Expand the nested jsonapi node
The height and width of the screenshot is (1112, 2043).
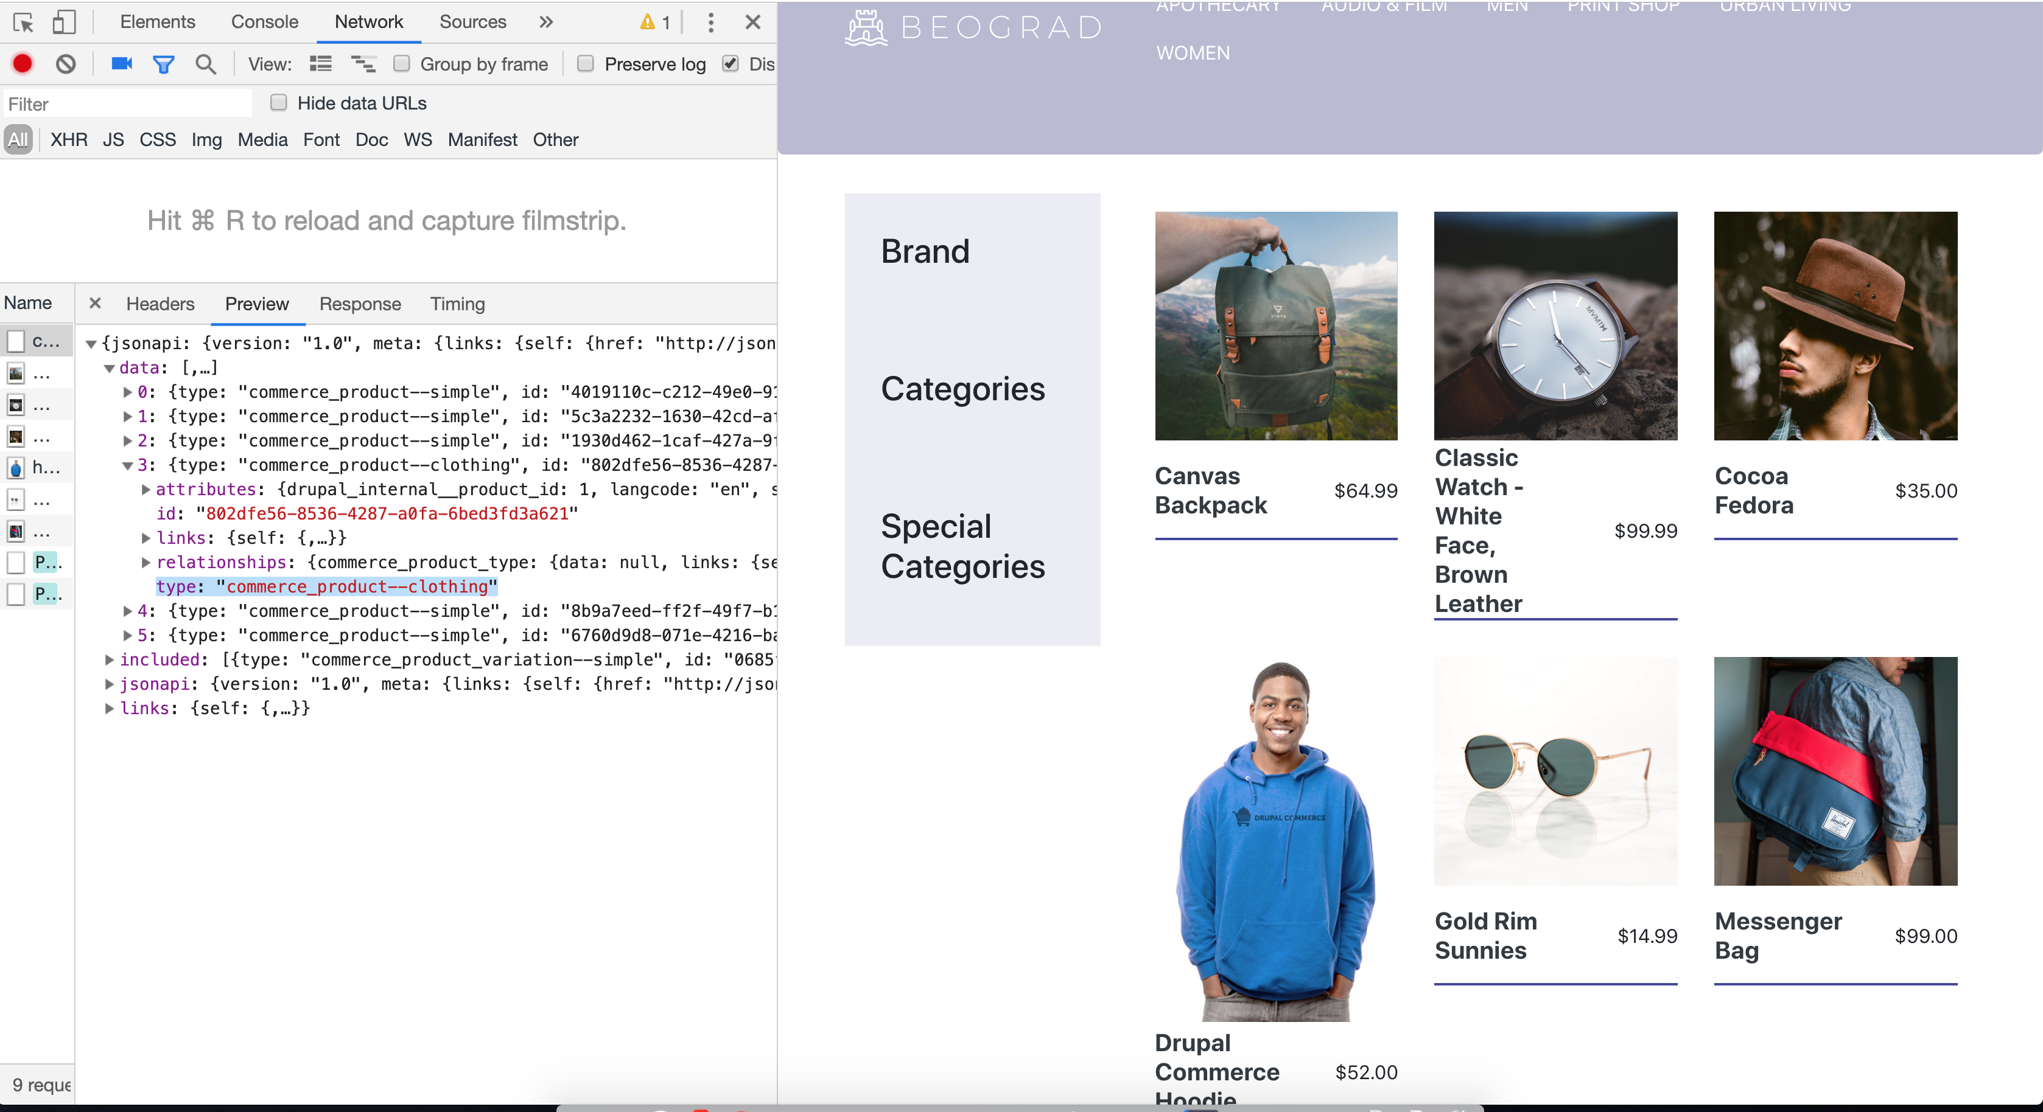pos(110,684)
